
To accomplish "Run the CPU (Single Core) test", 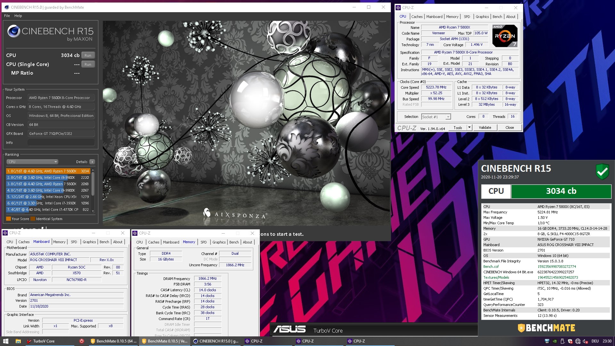I will coord(88,64).
